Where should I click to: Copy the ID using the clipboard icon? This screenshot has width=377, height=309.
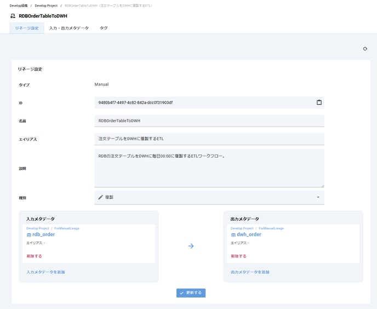coord(319,102)
